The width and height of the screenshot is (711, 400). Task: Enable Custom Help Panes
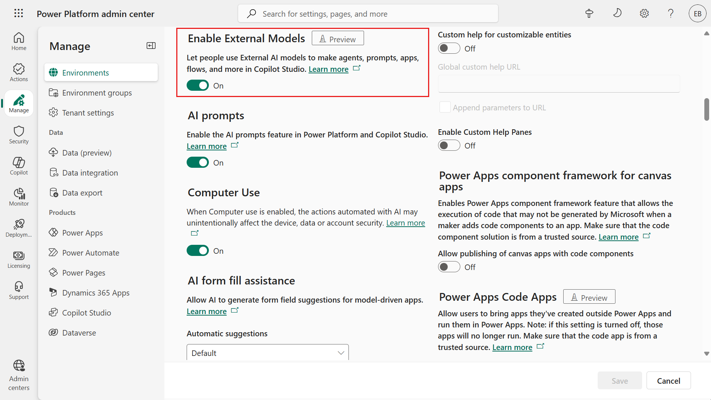pyautogui.click(x=449, y=145)
